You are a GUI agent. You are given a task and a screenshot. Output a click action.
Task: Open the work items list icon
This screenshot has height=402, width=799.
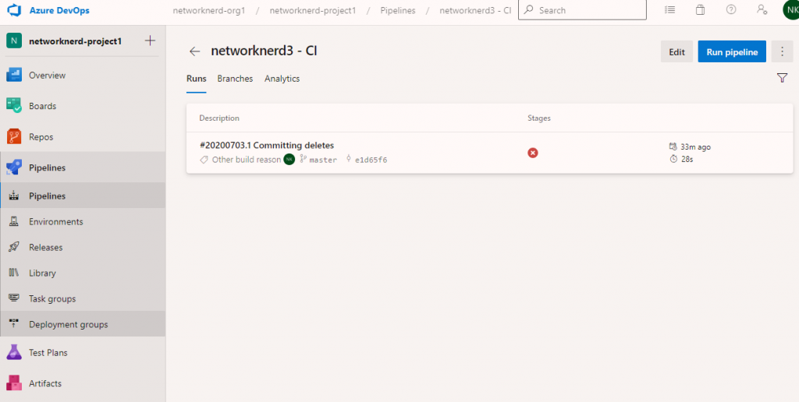(670, 9)
